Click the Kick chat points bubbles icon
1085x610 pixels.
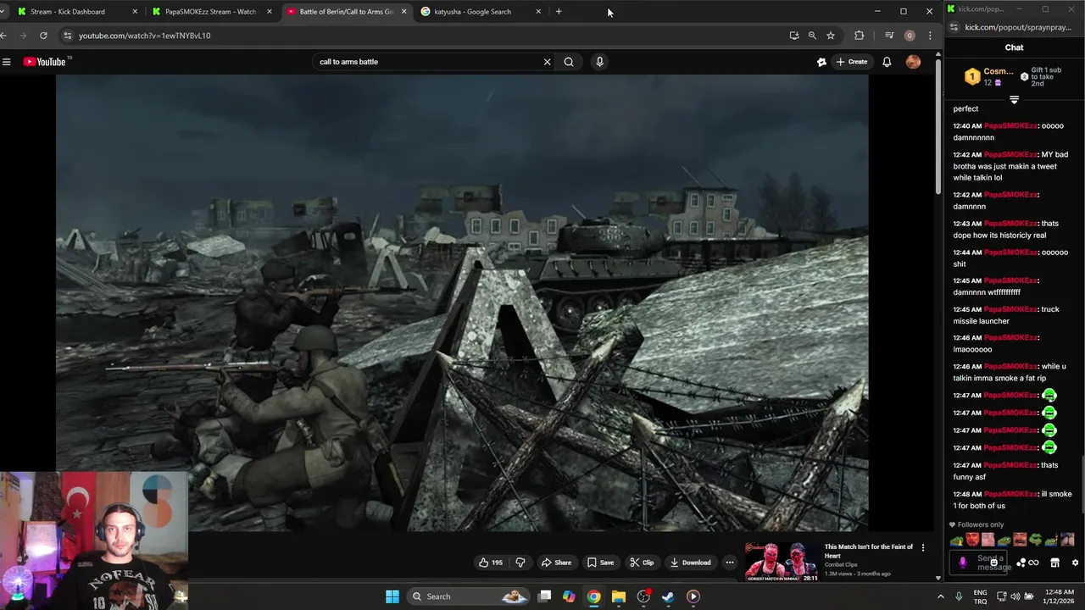point(1021,563)
